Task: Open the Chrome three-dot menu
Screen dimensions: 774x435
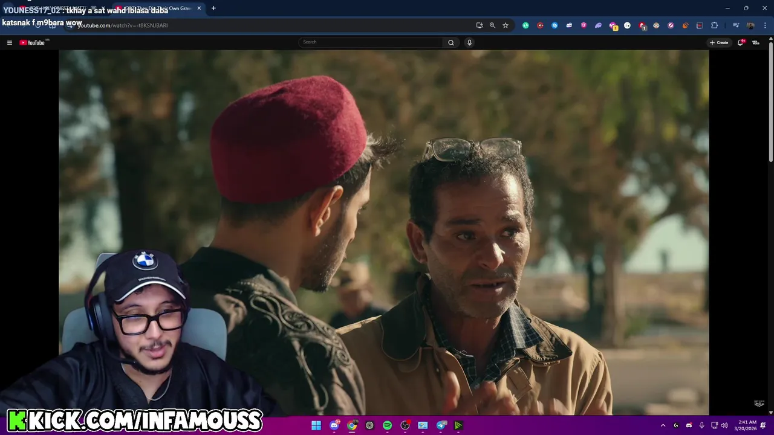Action: (764, 25)
